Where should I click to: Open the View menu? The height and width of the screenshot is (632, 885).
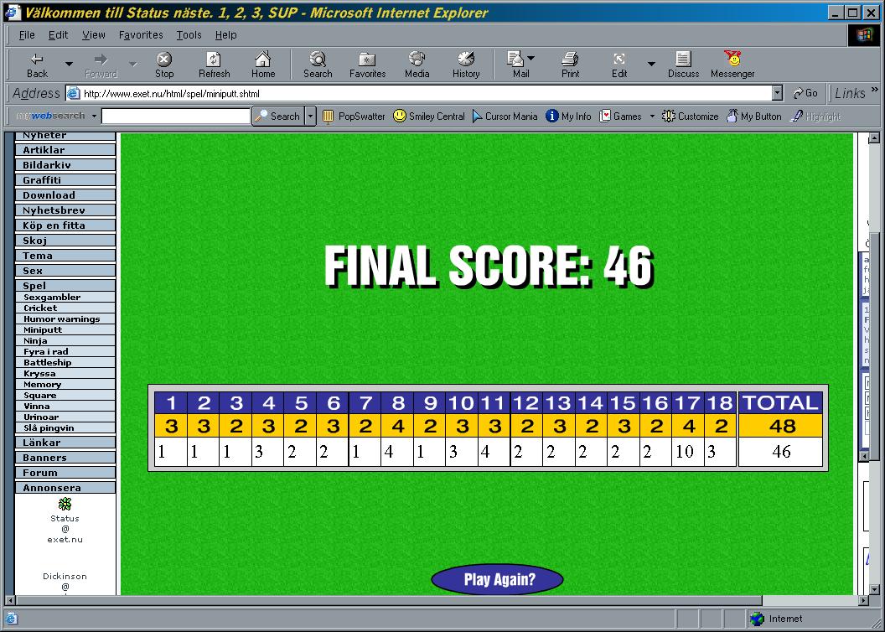[x=94, y=35]
